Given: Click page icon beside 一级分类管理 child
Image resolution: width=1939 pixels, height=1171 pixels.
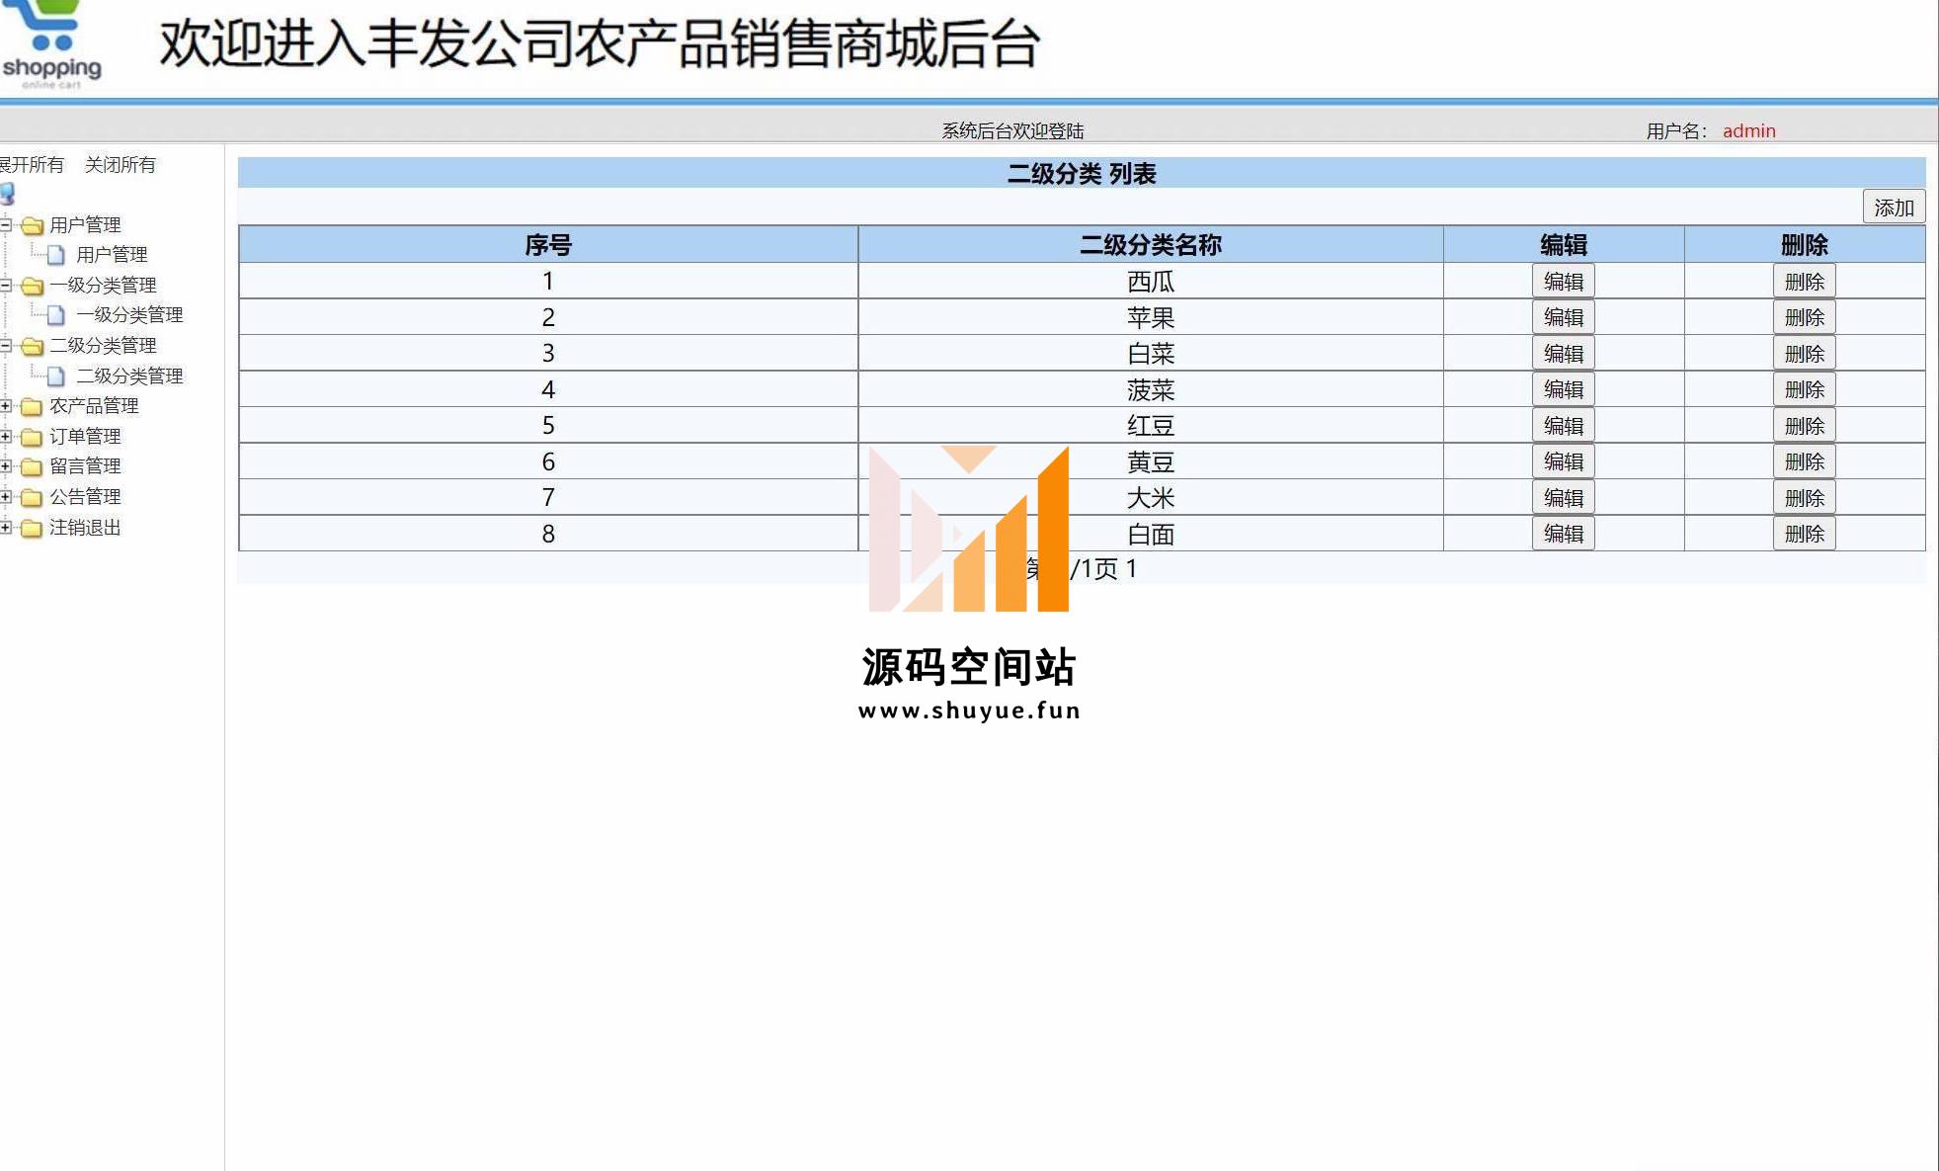Looking at the screenshot, I should pyautogui.click(x=56, y=315).
